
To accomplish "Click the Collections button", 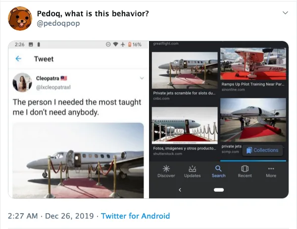I will 262,150.
